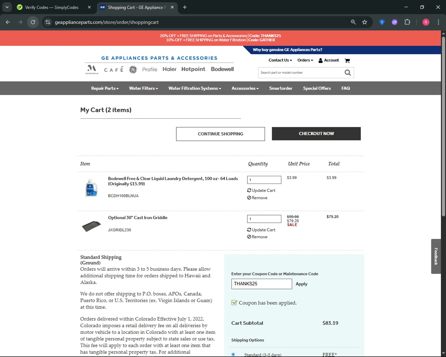Click Why buy genuine GE Appliances Parts banner

288,50
